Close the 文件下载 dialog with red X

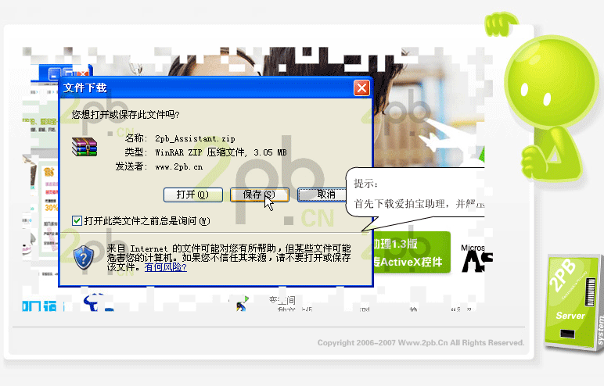coord(361,88)
